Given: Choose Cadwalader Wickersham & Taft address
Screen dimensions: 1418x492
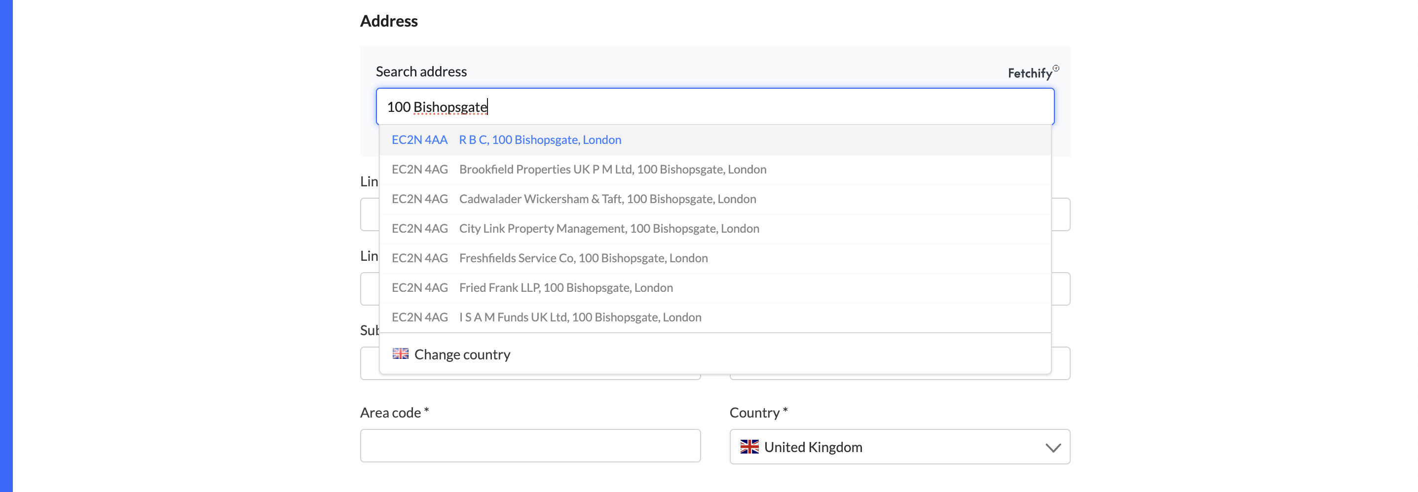Looking at the screenshot, I should (714, 199).
